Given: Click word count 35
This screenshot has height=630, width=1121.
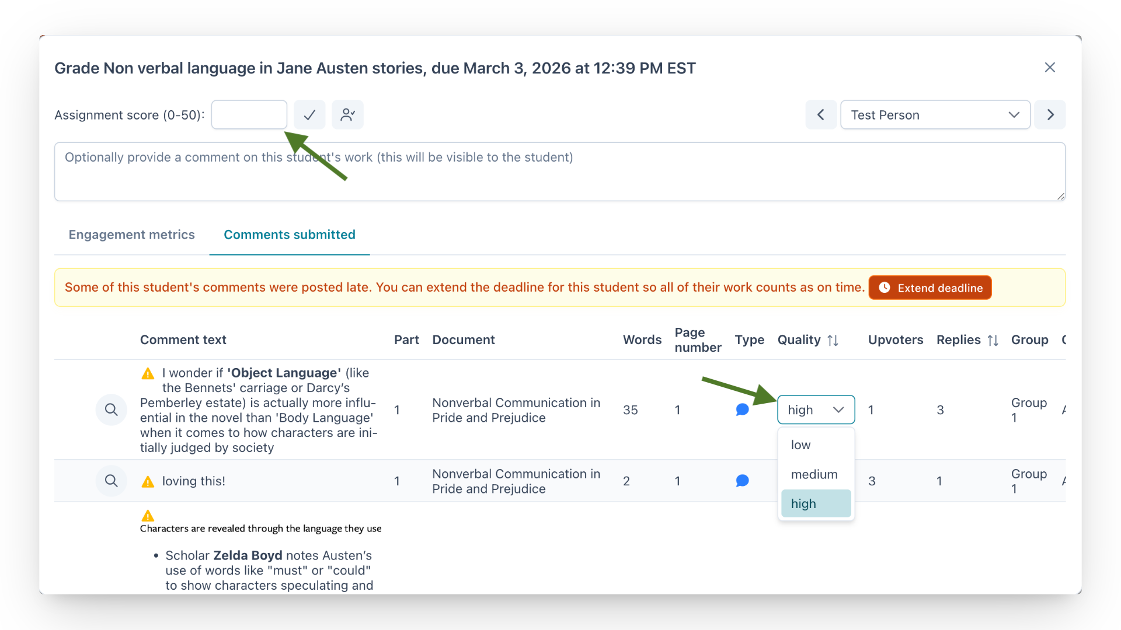Looking at the screenshot, I should 631,410.
